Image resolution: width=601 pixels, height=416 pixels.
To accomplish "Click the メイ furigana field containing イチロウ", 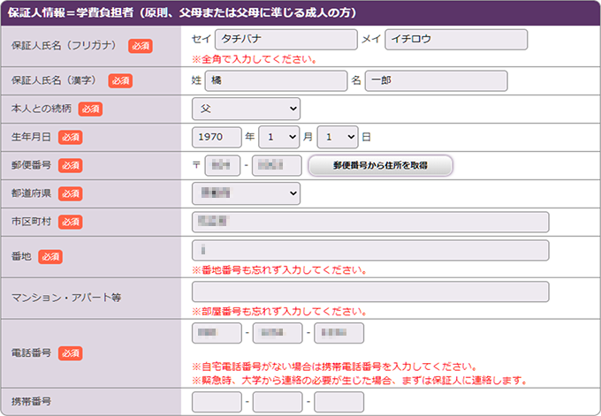I will pos(455,41).
